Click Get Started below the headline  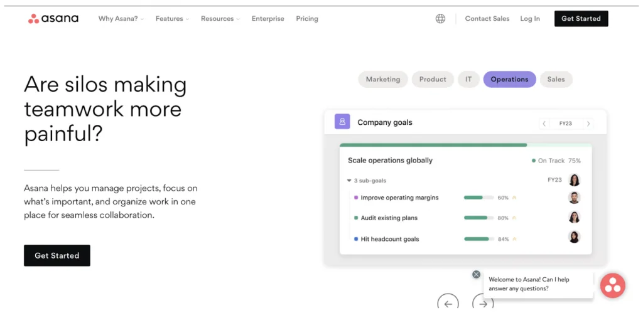click(57, 256)
